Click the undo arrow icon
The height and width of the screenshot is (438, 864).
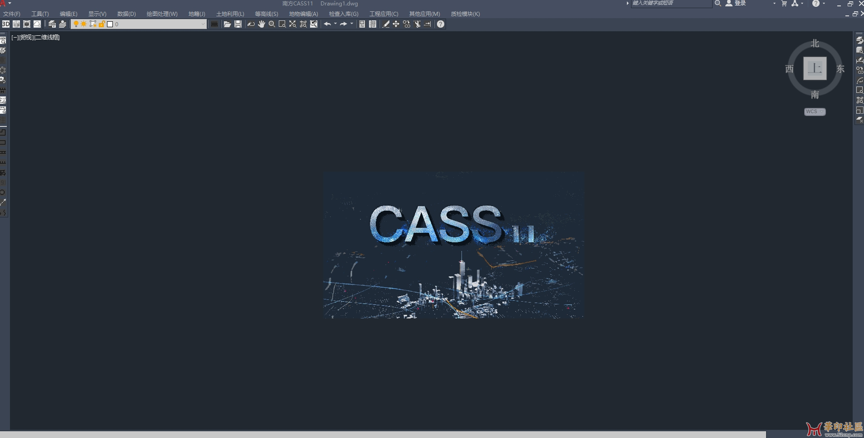coord(327,24)
